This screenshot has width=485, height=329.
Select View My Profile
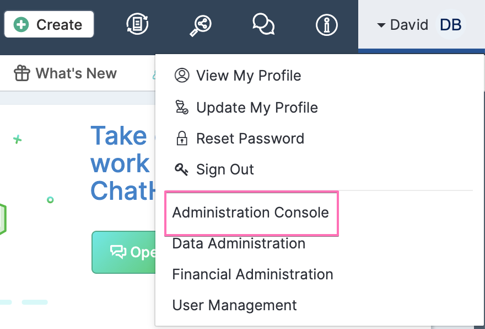pyautogui.click(x=249, y=76)
